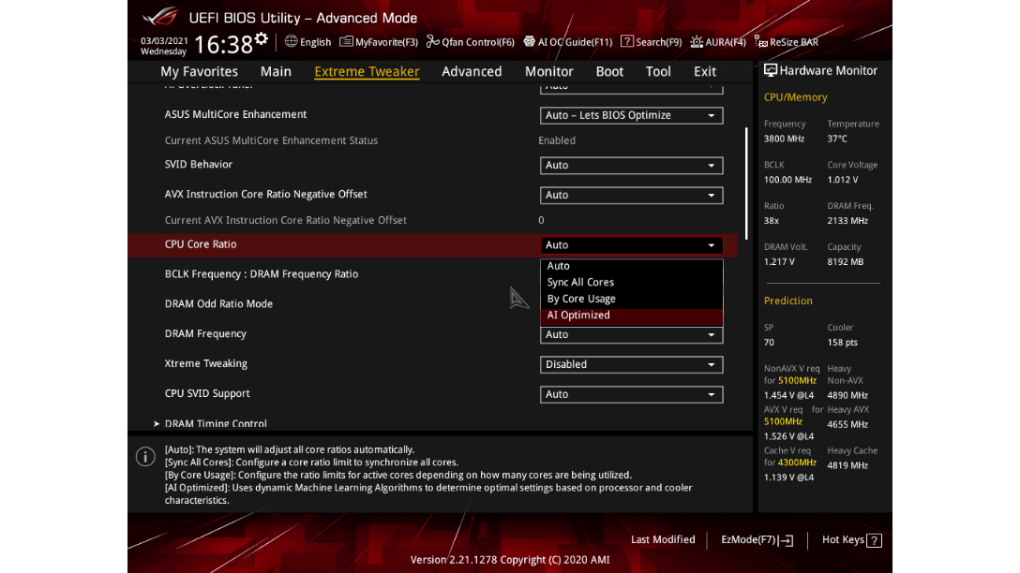This screenshot has height=573, width=1020.
Task: Switch to EzMode(F7)
Action: tap(757, 540)
